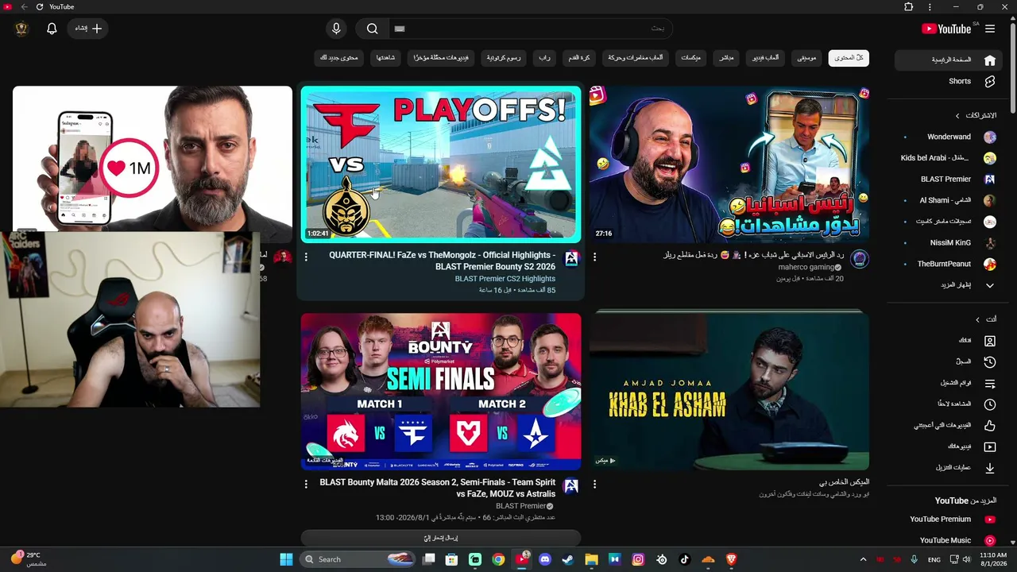Open the FaZe vs TheMongolz video thumbnail

pyautogui.click(x=441, y=164)
